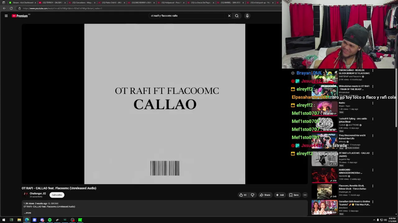Reload the page in the browser

pyautogui.click(x=11, y=8)
